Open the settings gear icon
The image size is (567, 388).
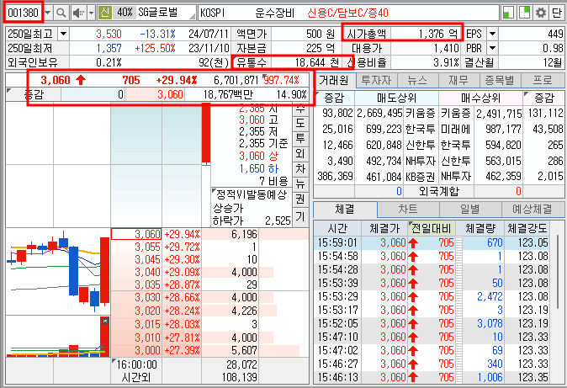pos(541,13)
